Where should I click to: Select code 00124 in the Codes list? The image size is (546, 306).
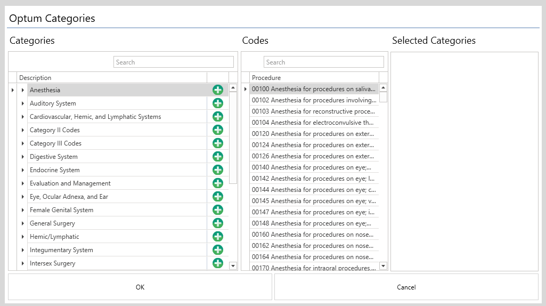(314, 144)
